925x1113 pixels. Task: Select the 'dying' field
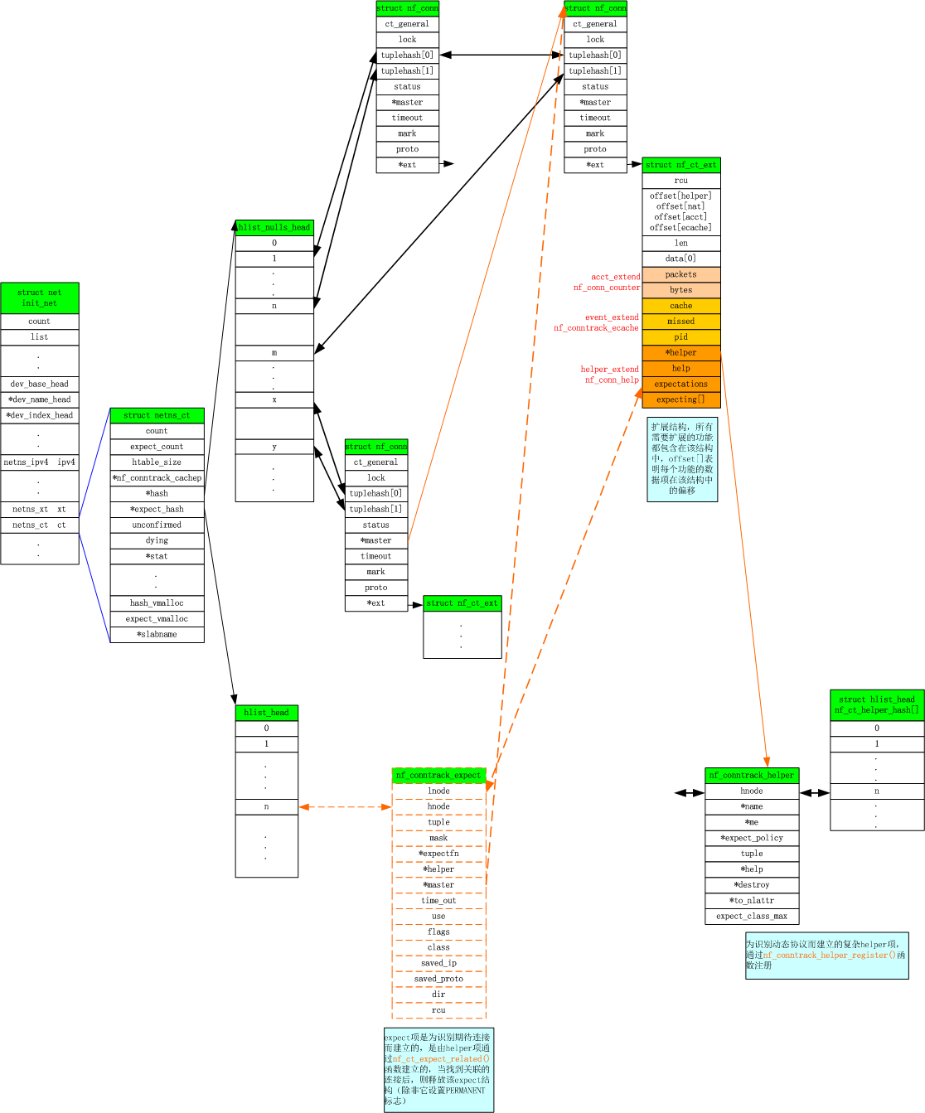(157, 541)
